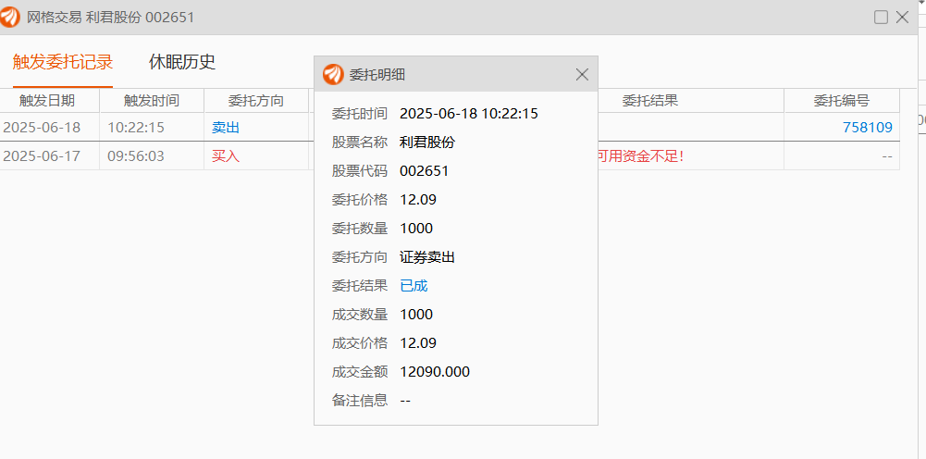Screen dimensions: 926x459
Task: Click window title 网格交易 利君股份 002651
Action: point(110,18)
